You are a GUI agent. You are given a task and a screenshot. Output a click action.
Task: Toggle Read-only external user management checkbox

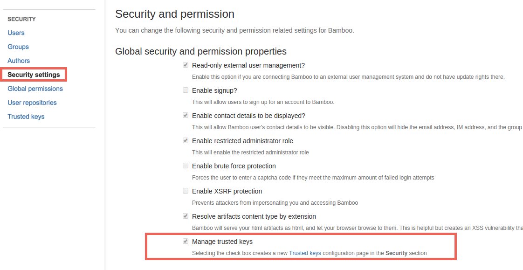pyautogui.click(x=186, y=65)
